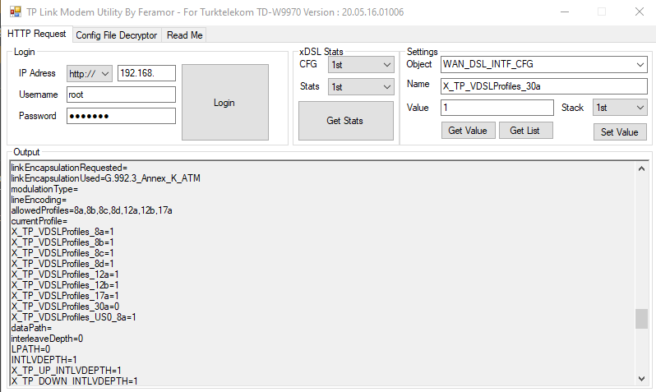Click line allowedProfiles=8a,8b,8c,8d,12a,12b,17a
Image resolution: width=656 pixels, height=392 pixels.
click(x=91, y=210)
